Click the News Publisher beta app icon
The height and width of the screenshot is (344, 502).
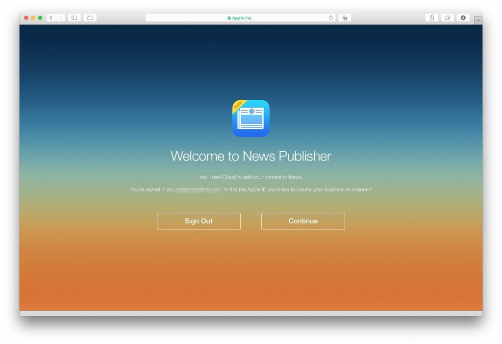[x=251, y=118]
